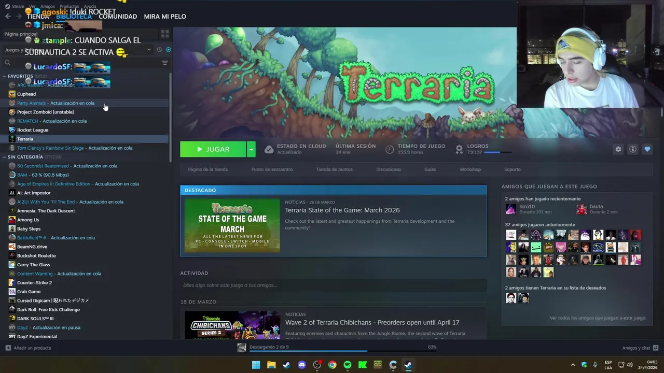Open Chibichans Series 2 news thumbnail

click(x=232, y=325)
